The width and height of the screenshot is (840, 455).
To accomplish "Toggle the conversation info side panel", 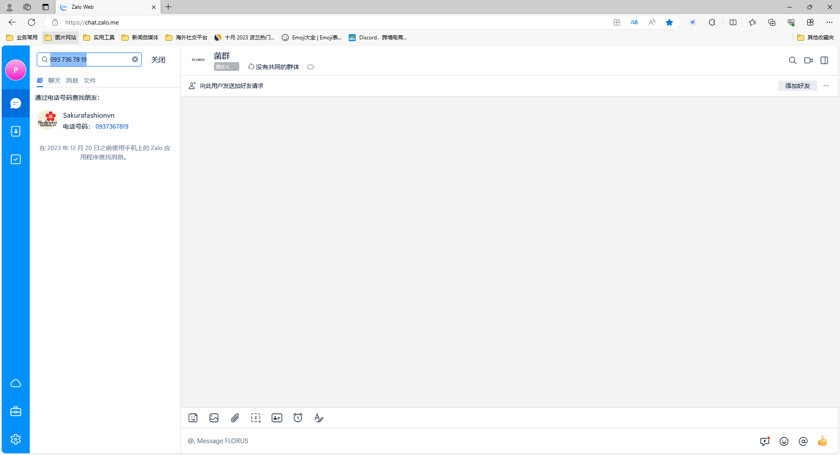I will (x=824, y=60).
